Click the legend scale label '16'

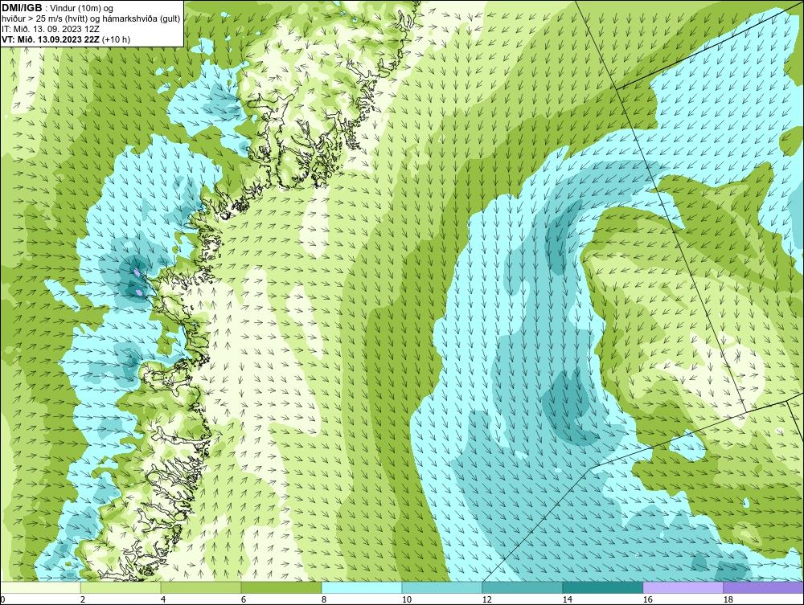click(647, 599)
